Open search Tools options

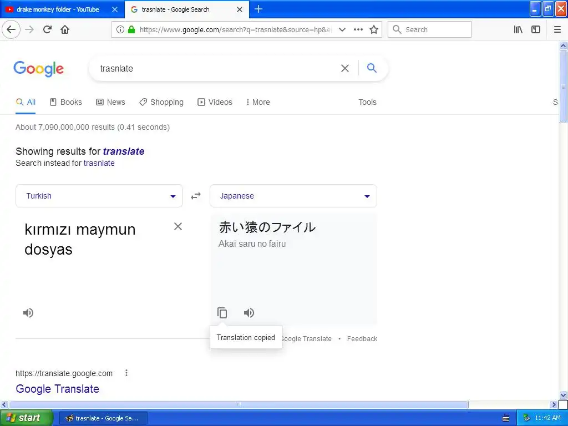click(x=367, y=102)
